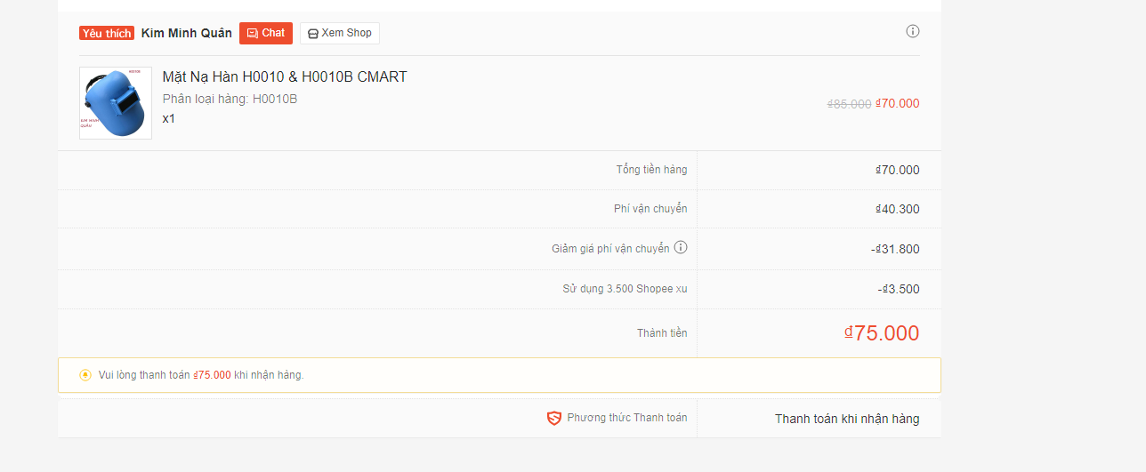Click the strikethrough original price ₫85.000

850,103
